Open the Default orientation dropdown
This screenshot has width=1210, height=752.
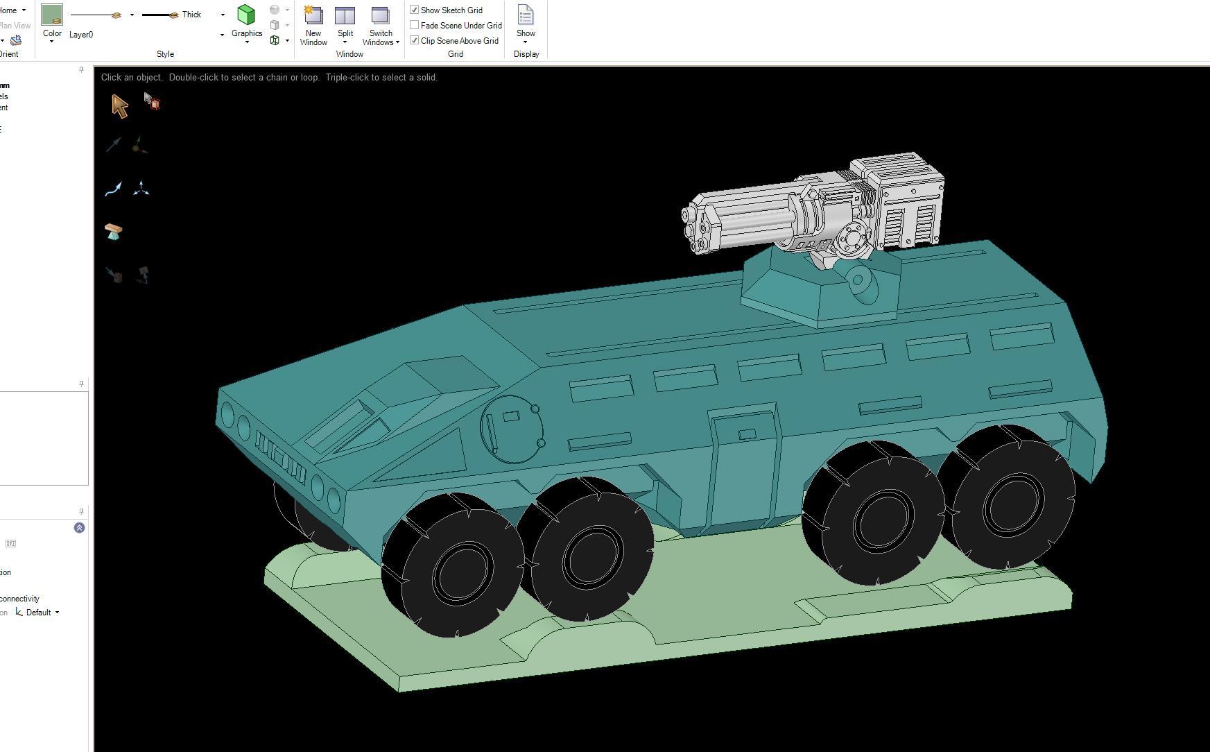(x=57, y=613)
